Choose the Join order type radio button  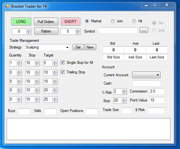[113, 21]
